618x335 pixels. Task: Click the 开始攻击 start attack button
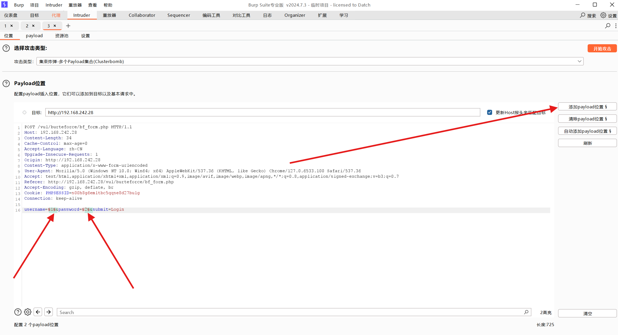(x=602, y=48)
